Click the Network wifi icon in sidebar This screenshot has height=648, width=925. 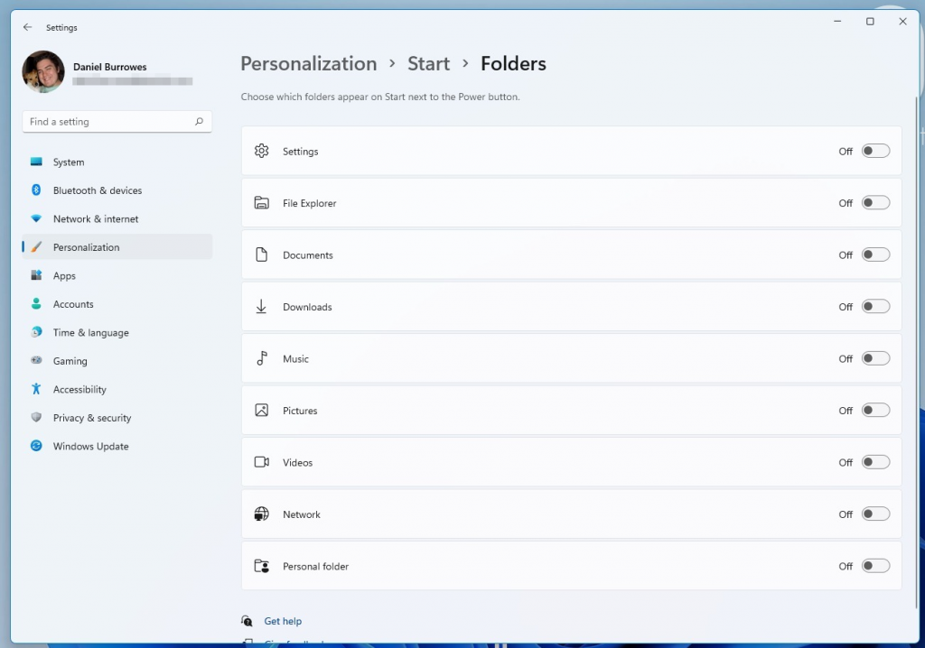[x=36, y=218]
